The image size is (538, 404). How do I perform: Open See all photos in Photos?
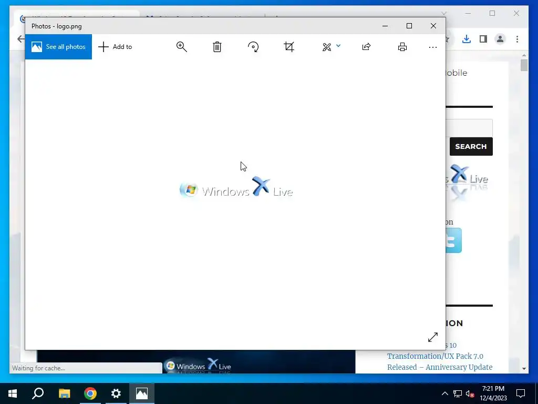pos(58,47)
